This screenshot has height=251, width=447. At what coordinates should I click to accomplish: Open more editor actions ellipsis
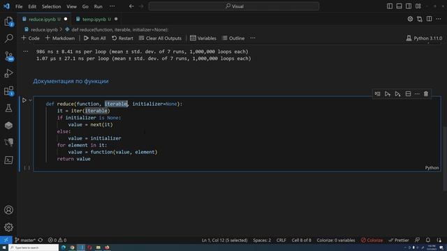tap(439, 19)
